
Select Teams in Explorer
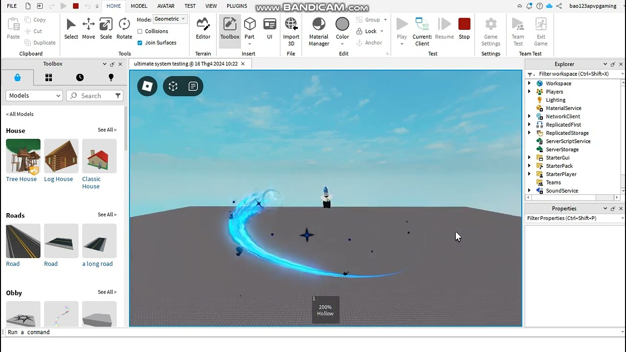tap(553, 182)
